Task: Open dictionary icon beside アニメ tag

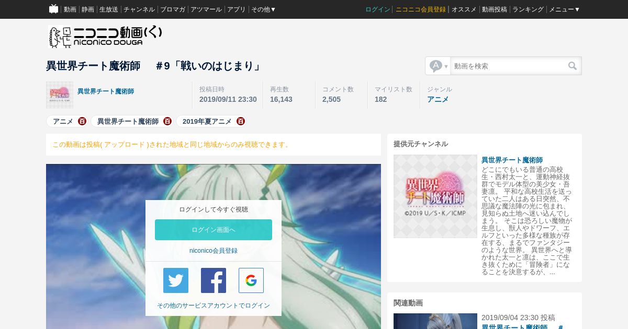Action: (x=82, y=121)
